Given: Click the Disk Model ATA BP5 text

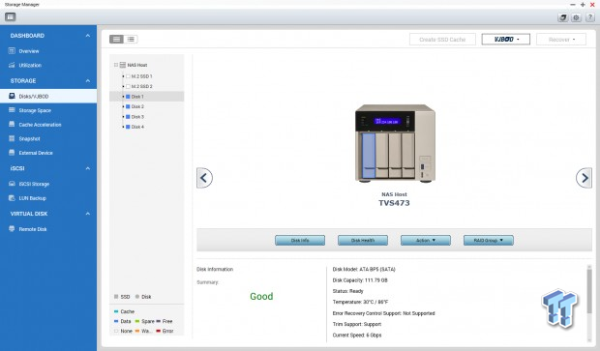Looking at the screenshot, I should 364,269.
